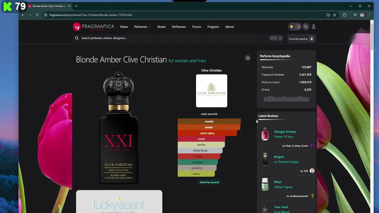Screen dimensions: 379x213
Task: Select the aromatic accord bar
Action: [x=198, y=162]
